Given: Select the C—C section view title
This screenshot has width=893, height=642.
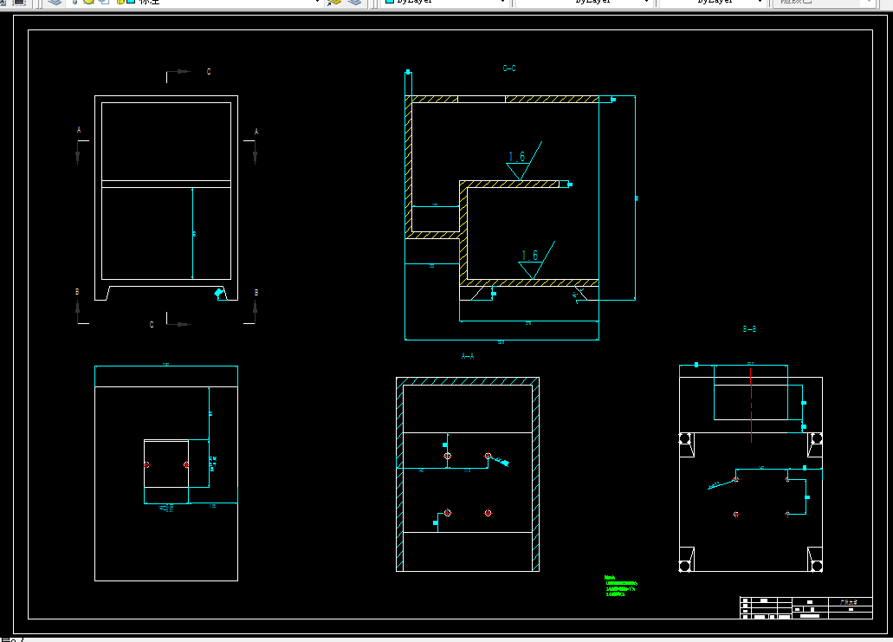Looking at the screenshot, I should point(509,68).
